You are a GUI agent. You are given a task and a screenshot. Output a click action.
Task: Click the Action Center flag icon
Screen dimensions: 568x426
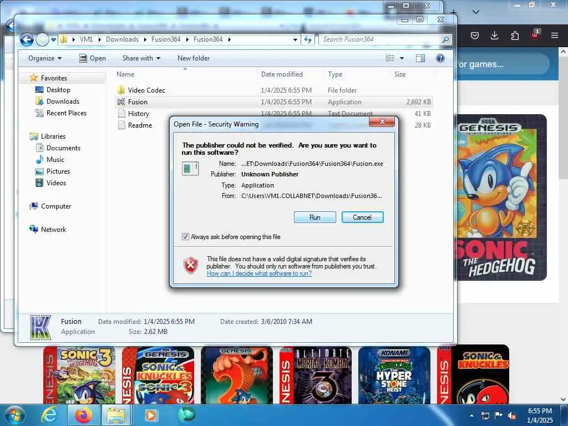pos(499,415)
